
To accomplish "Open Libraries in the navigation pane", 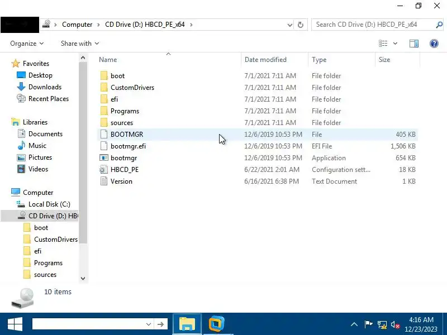I will pos(35,122).
